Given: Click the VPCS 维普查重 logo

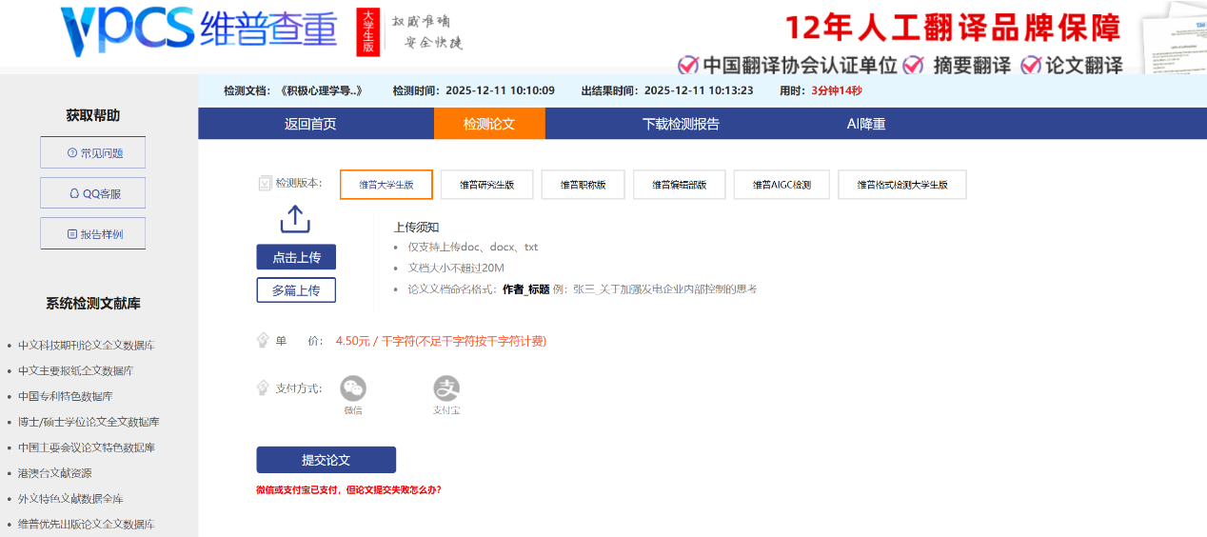Looking at the screenshot, I should [198, 31].
